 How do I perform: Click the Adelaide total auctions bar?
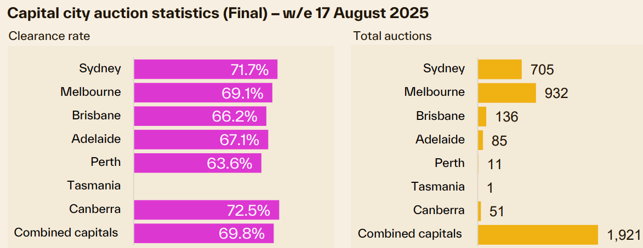481,140
